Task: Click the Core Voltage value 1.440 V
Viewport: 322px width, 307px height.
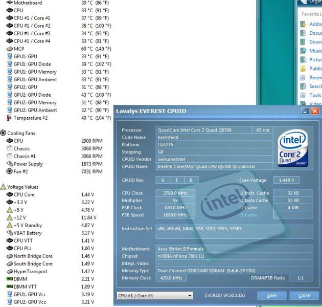Action: [x=286, y=180]
